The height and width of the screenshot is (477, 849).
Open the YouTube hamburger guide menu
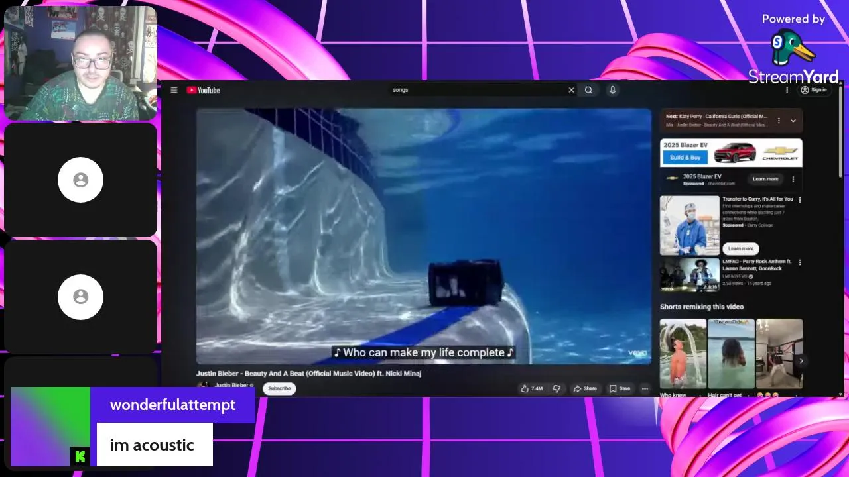(174, 90)
